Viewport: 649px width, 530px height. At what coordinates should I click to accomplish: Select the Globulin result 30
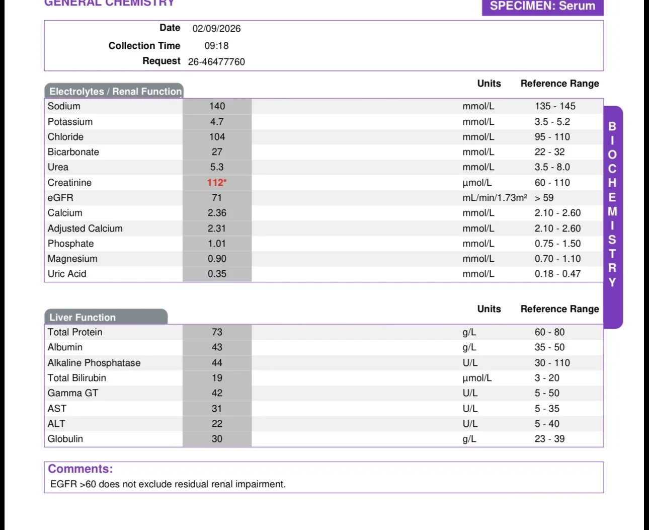coord(217,439)
